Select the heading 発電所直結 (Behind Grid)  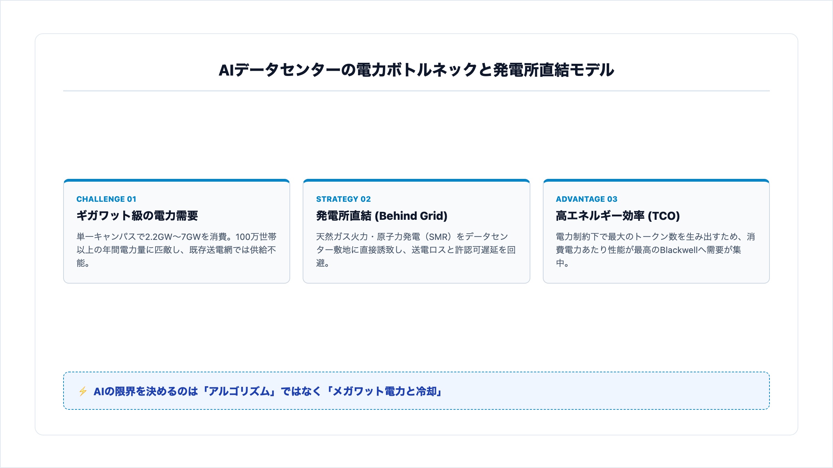tap(382, 216)
